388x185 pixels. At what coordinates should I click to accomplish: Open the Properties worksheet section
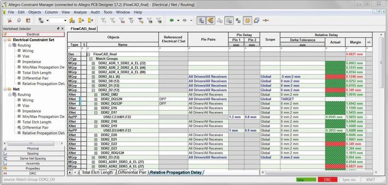tap(33, 169)
